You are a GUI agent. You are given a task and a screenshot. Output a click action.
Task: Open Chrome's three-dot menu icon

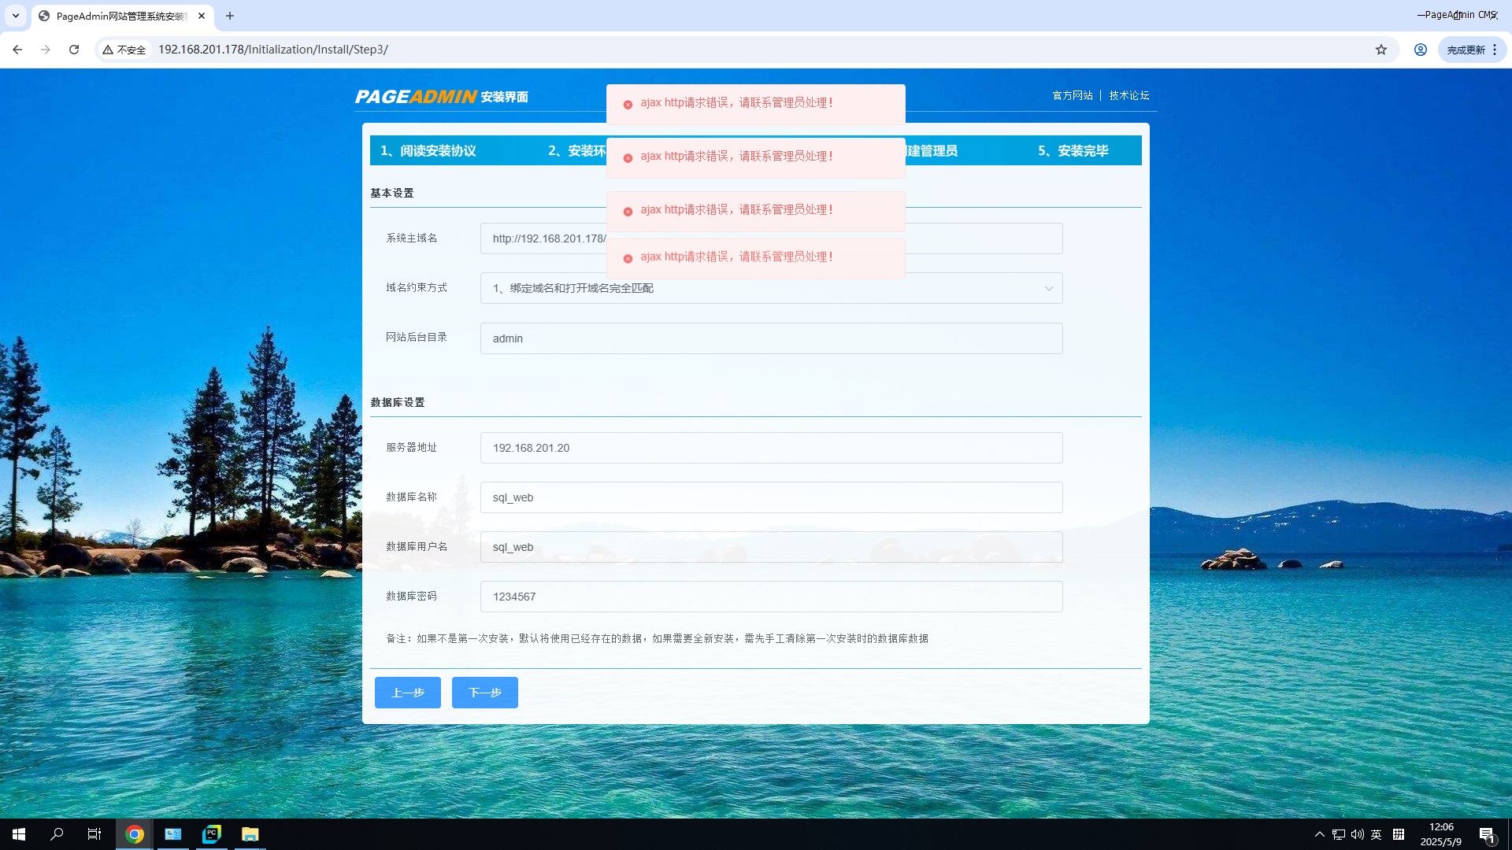pyautogui.click(x=1495, y=50)
